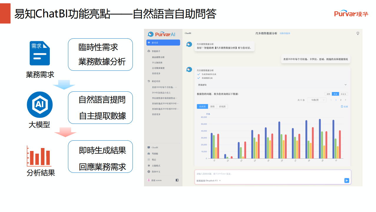The width and height of the screenshot is (376, 212).
Task: Click 查看更多 under 智能助手
Action: tap(156, 73)
